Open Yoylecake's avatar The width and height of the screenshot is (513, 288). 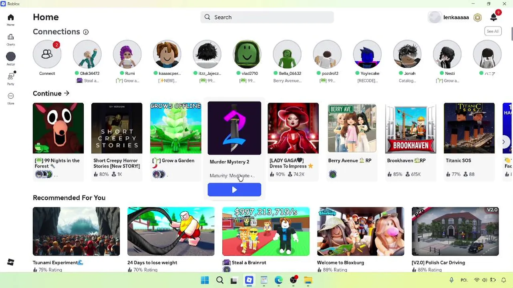[x=367, y=54]
